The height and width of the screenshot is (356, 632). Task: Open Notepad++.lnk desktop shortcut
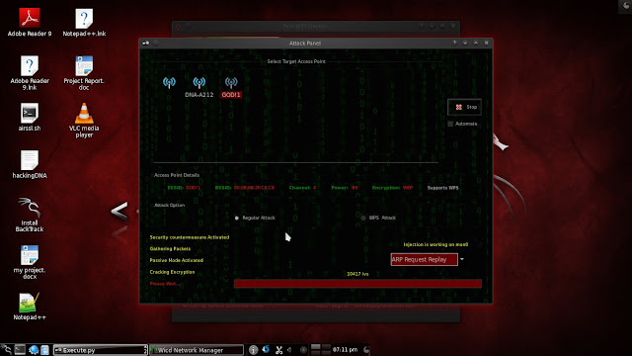click(84, 23)
